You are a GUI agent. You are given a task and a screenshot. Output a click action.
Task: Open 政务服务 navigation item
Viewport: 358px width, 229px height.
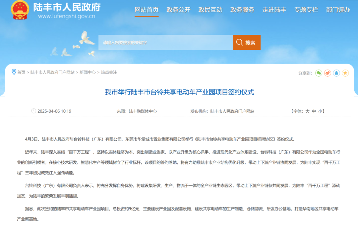[x=242, y=10]
